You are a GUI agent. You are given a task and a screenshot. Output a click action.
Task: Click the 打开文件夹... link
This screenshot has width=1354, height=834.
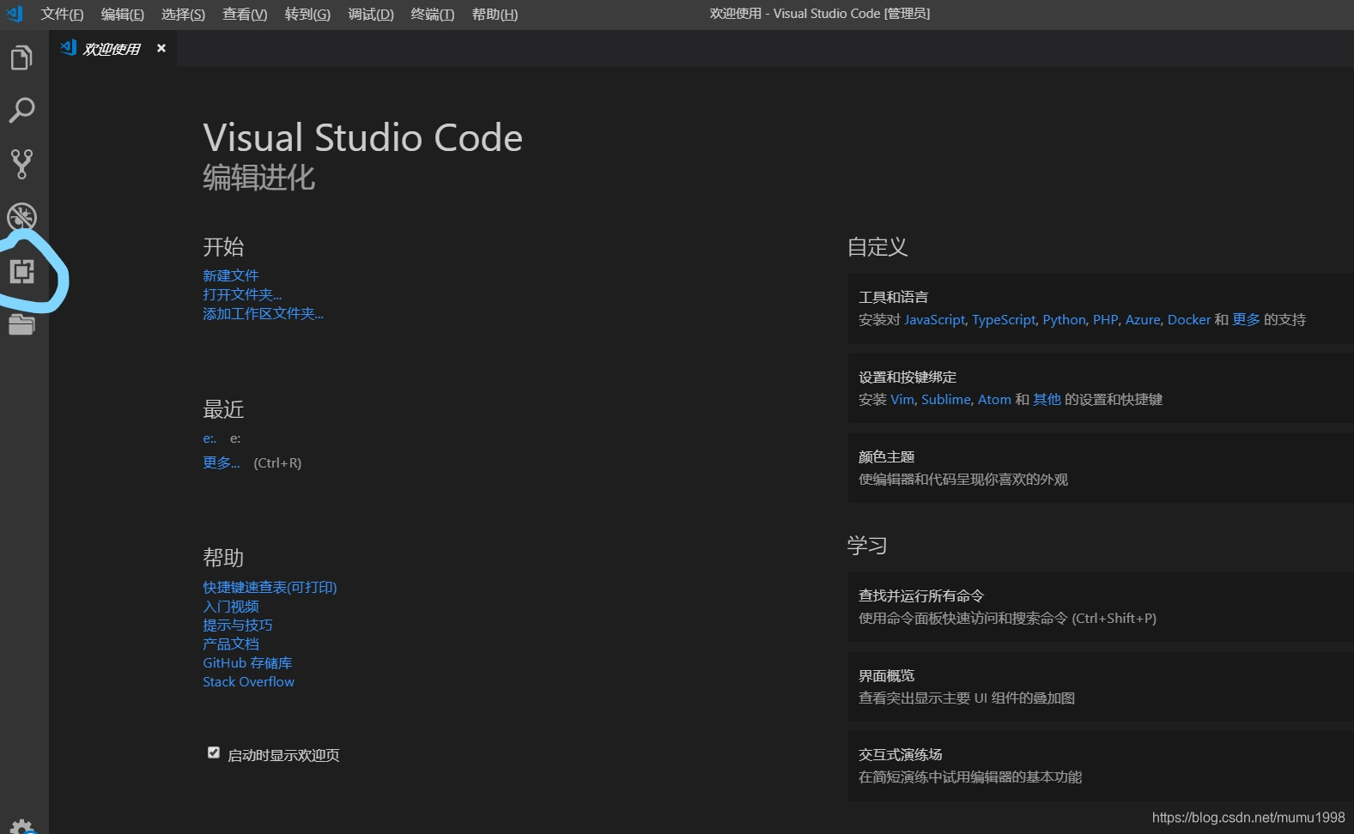tap(242, 294)
